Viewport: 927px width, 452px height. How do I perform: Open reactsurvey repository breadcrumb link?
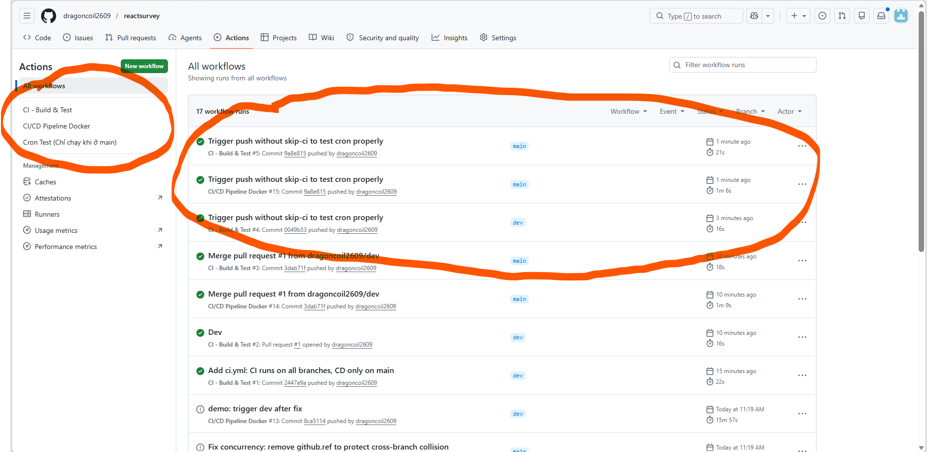coord(142,16)
